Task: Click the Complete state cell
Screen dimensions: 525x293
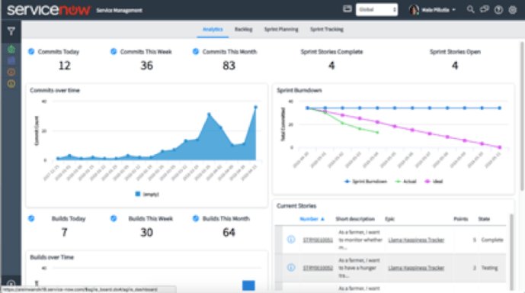Action: point(492,240)
